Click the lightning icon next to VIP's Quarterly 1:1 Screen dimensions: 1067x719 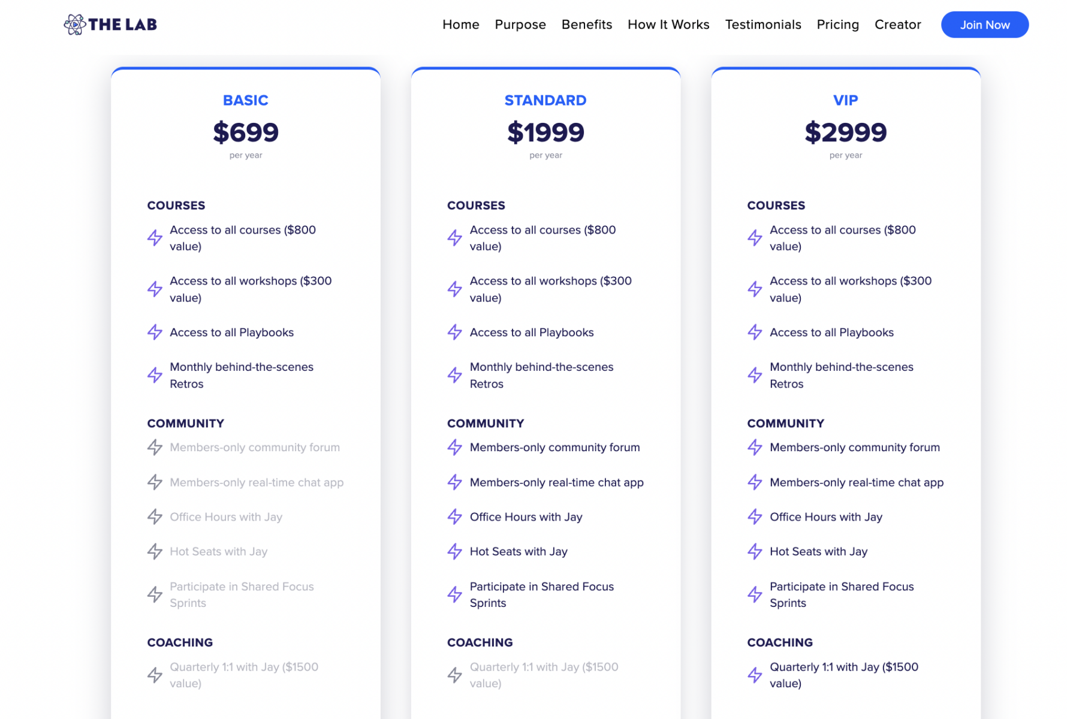[755, 675]
